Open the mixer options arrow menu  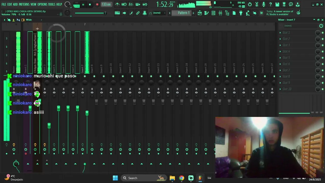[x=4, y=20]
